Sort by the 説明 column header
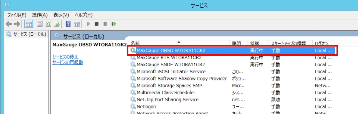 [238, 43]
